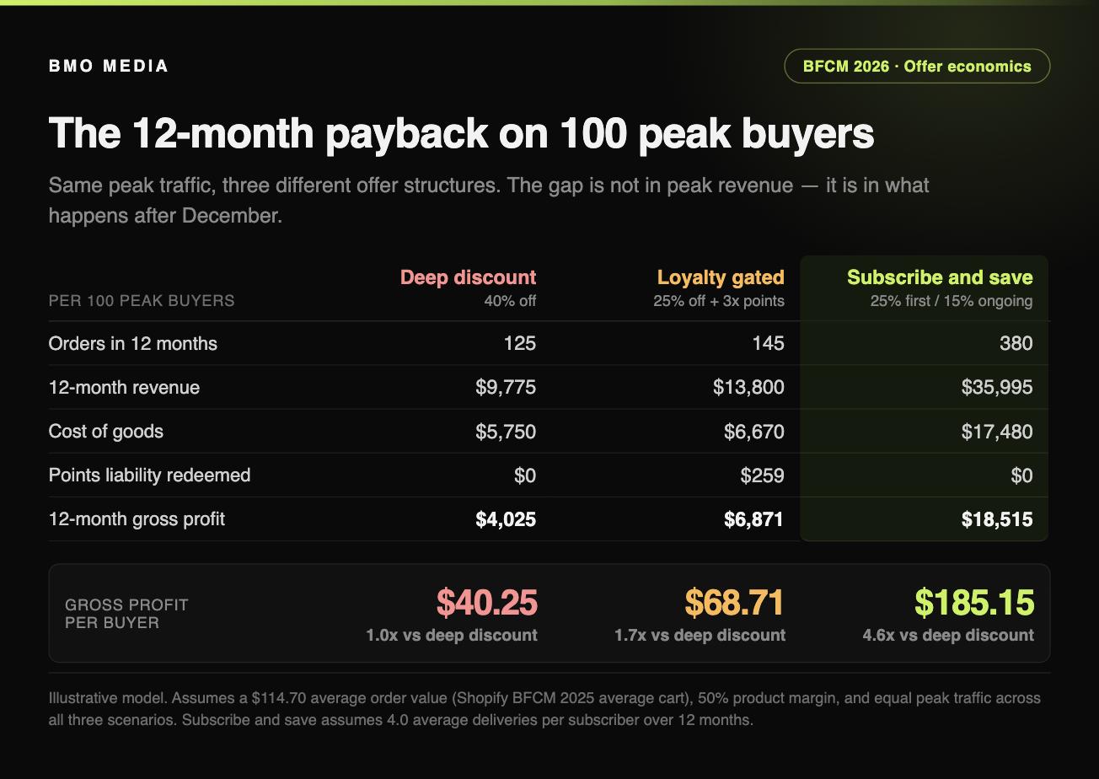The width and height of the screenshot is (1099, 779).
Task: Select the Orders in 12 months row label
Action: point(133,343)
